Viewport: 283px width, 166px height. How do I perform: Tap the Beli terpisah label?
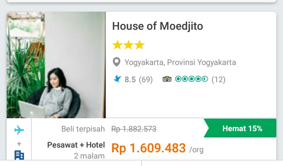pyautogui.click(x=83, y=129)
